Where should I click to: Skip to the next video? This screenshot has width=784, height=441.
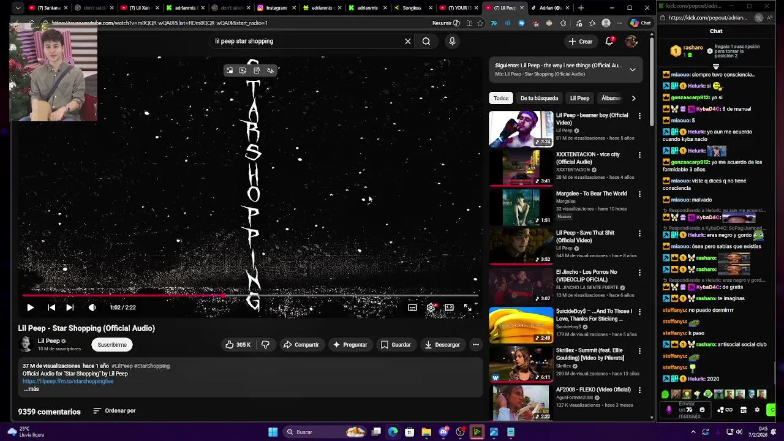(70, 307)
